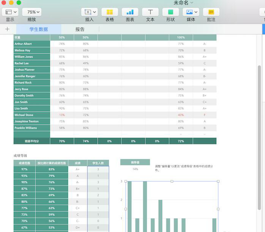The image size is (265, 232).
Task: Select the Arthur Albert row header
Action: tap(32, 44)
